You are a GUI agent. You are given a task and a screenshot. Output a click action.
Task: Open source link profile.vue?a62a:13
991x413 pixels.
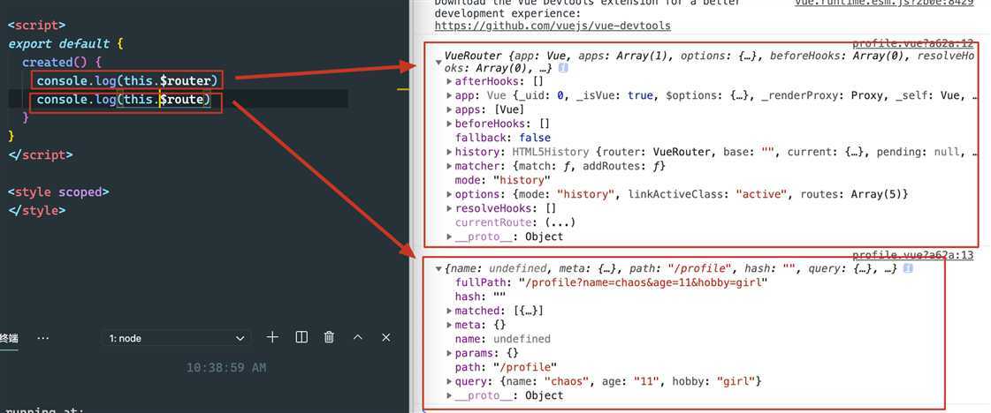tap(912, 255)
